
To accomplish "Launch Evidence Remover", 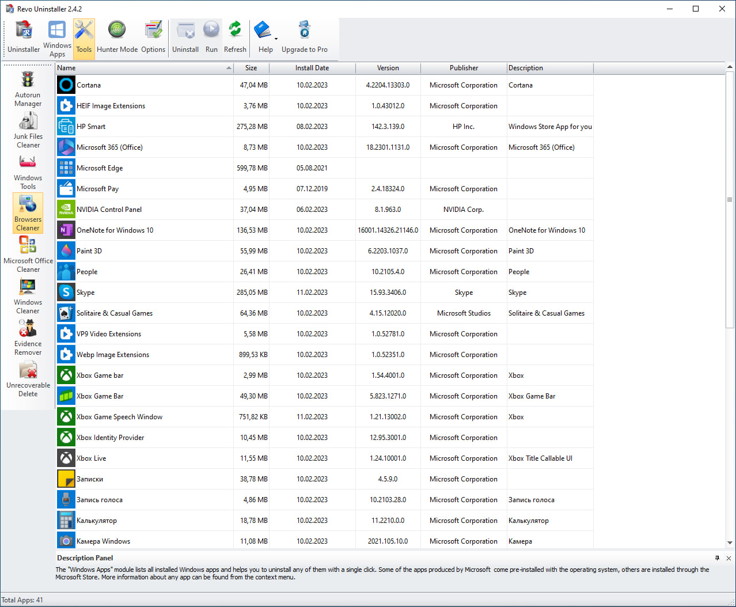I will pyautogui.click(x=28, y=337).
